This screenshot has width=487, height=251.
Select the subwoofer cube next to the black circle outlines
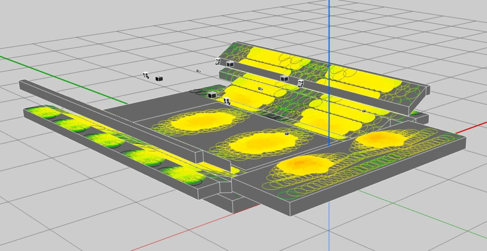[212, 95]
